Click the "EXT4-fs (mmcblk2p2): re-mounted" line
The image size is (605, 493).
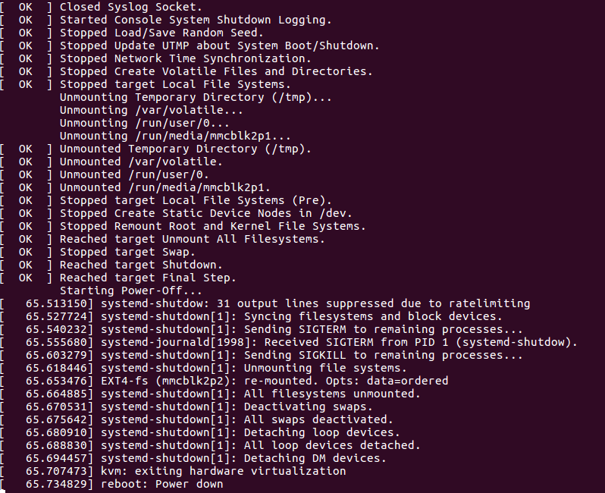(274, 381)
